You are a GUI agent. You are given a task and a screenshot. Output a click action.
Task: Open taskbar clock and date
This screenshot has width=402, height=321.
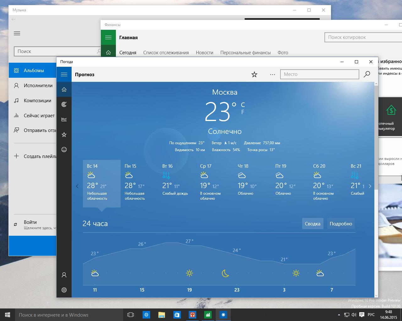[x=388, y=315]
